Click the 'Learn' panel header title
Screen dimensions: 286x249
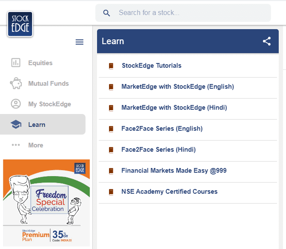[x=113, y=41]
